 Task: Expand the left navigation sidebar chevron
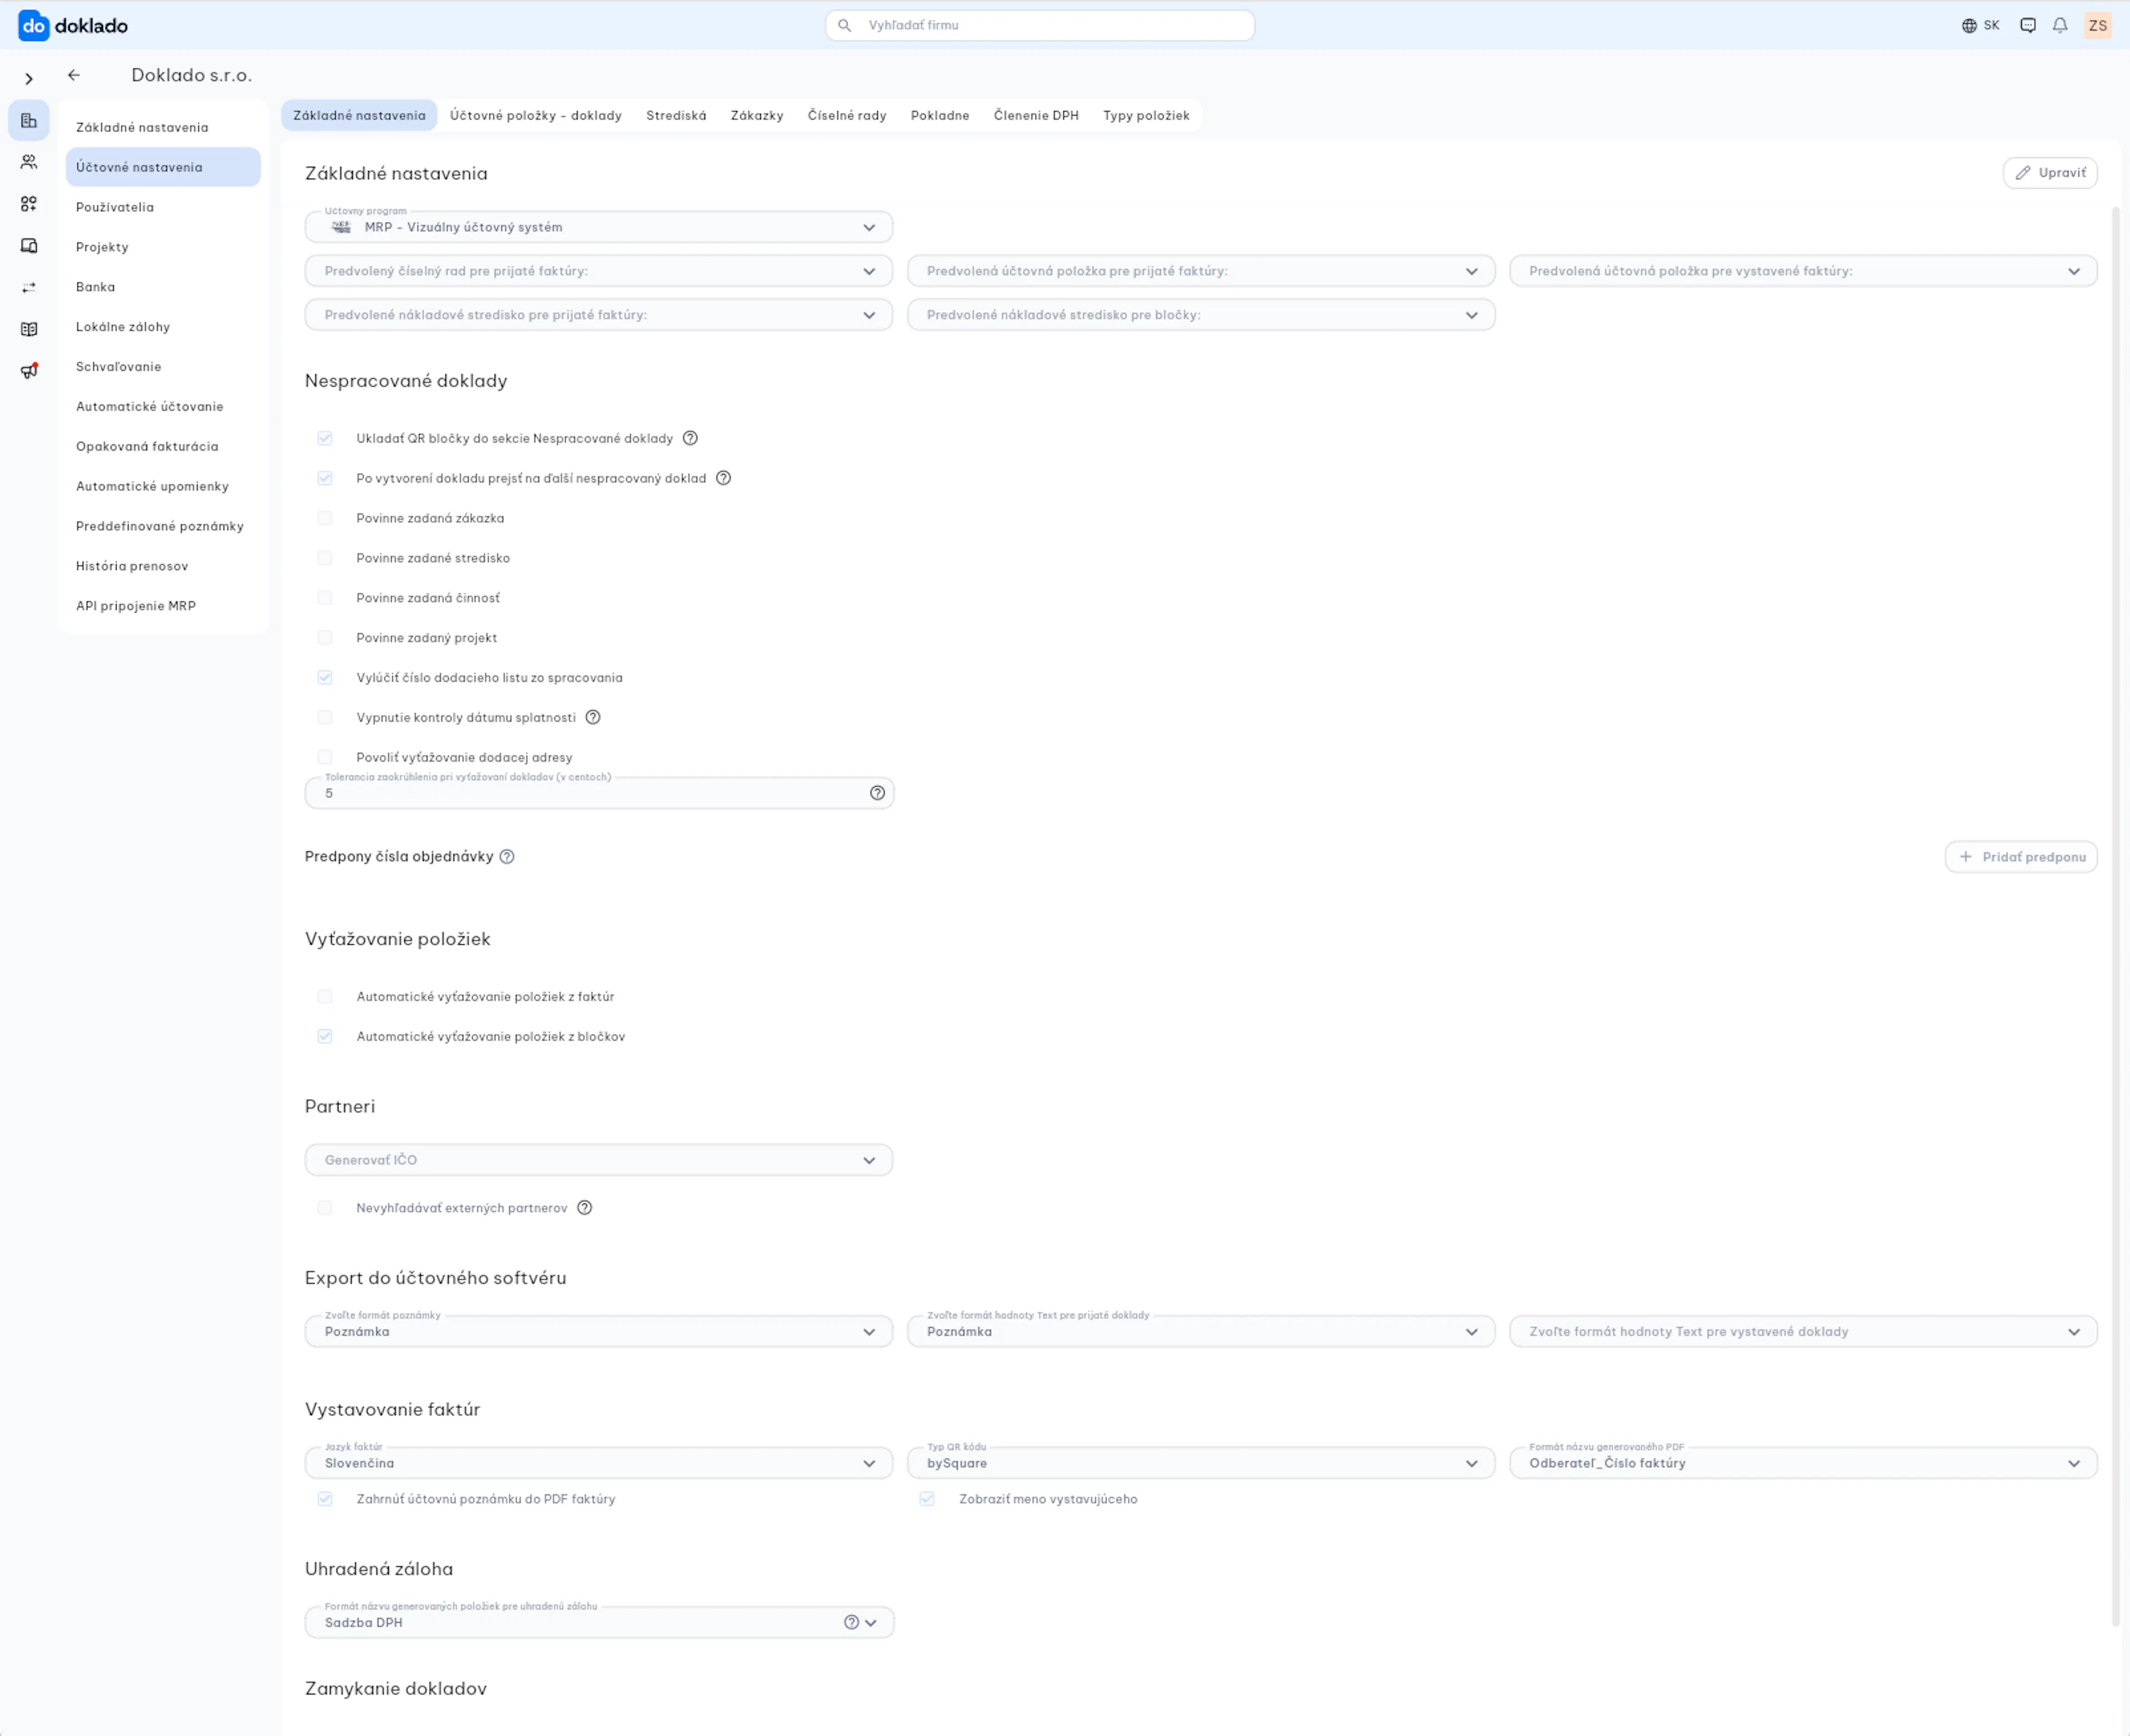point(29,79)
